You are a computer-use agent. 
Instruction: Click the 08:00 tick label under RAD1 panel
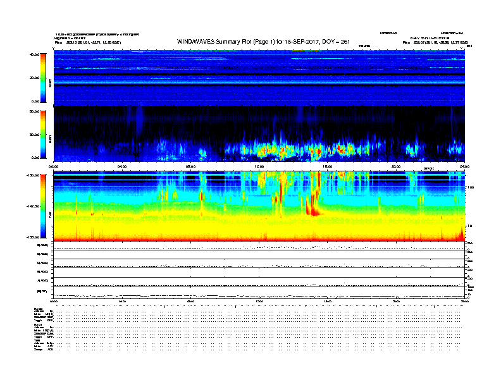tap(190, 166)
